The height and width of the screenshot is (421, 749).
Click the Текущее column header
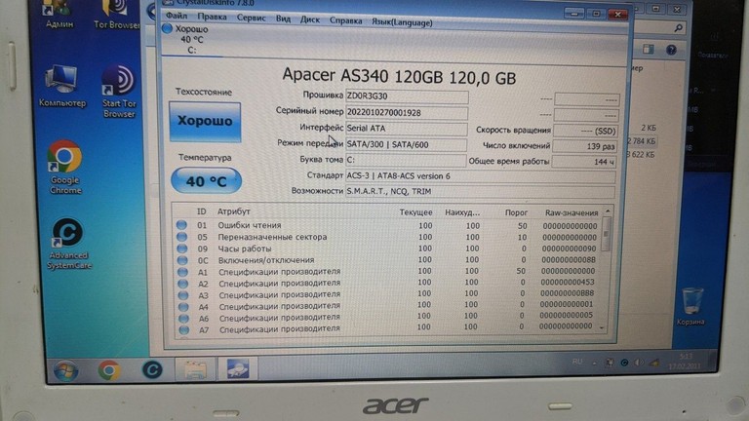click(415, 212)
